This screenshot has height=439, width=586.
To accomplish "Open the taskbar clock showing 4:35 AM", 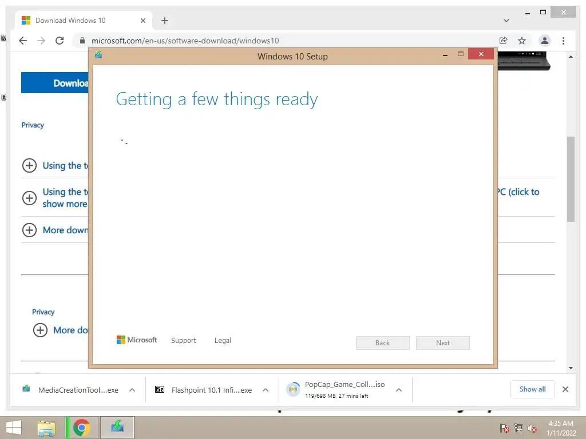I will pyautogui.click(x=561, y=428).
